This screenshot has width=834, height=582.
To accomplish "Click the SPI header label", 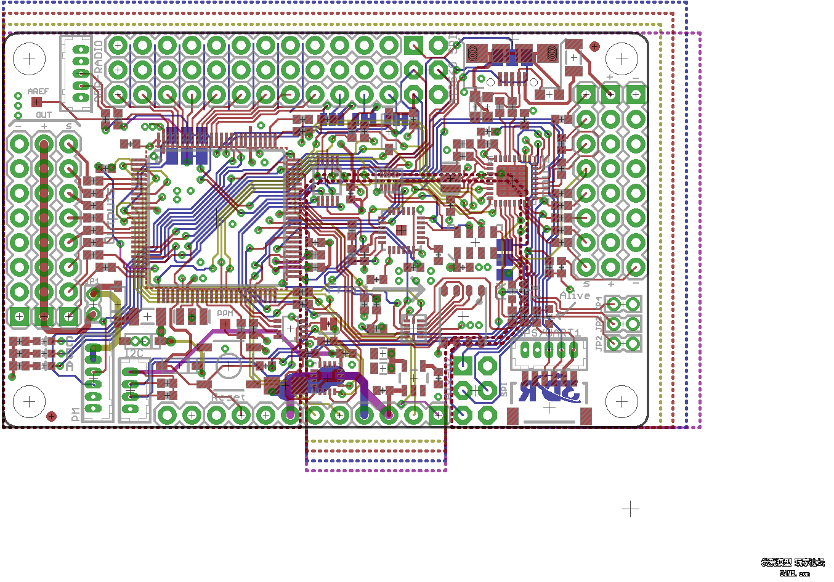I will [x=504, y=390].
